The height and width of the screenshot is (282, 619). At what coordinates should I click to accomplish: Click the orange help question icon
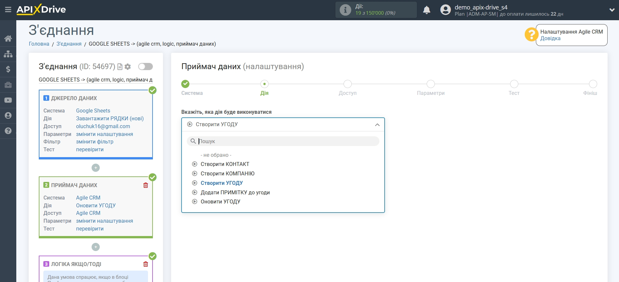531,34
